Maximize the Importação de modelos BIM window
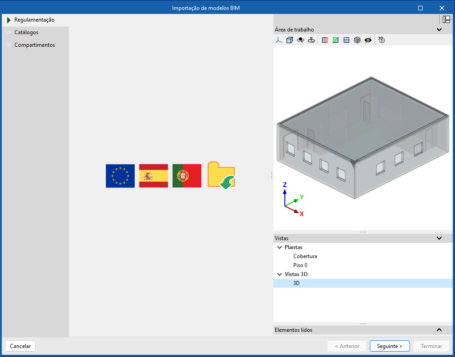The height and width of the screenshot is (357, 455). [420, 8]
